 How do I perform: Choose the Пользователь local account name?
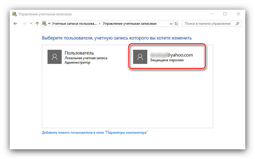[x=79, y=53]
